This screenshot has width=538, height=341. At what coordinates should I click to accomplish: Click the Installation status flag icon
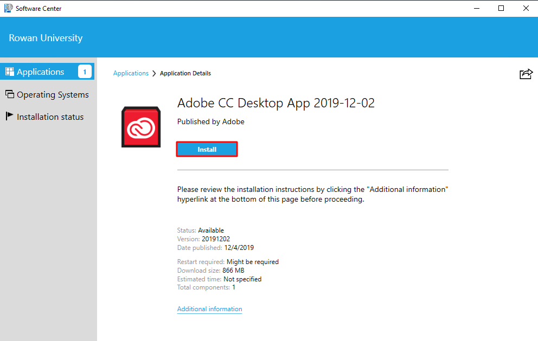click(x=9, y=116)
